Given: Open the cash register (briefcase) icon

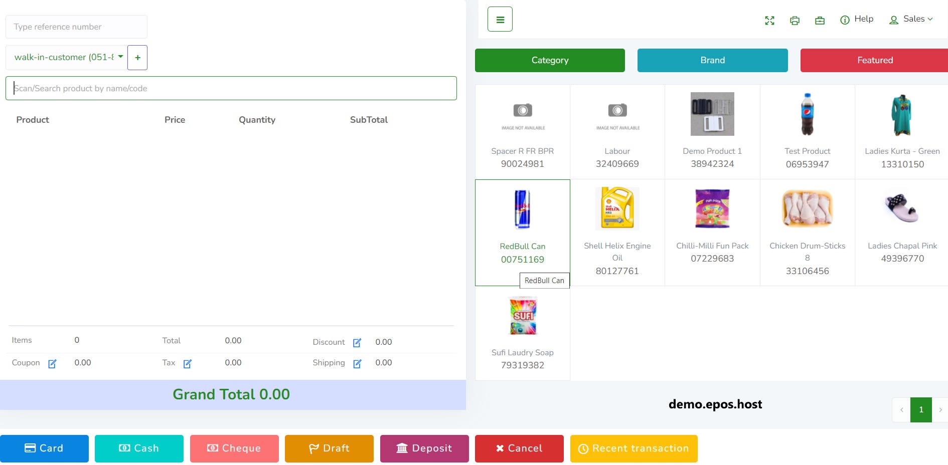Looking at the screenshot, I should point(820,21).
